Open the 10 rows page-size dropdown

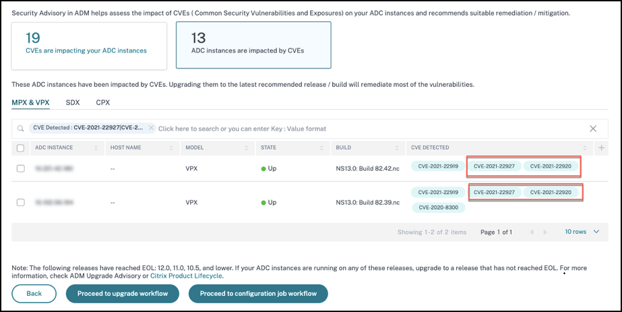click(582, 232)
